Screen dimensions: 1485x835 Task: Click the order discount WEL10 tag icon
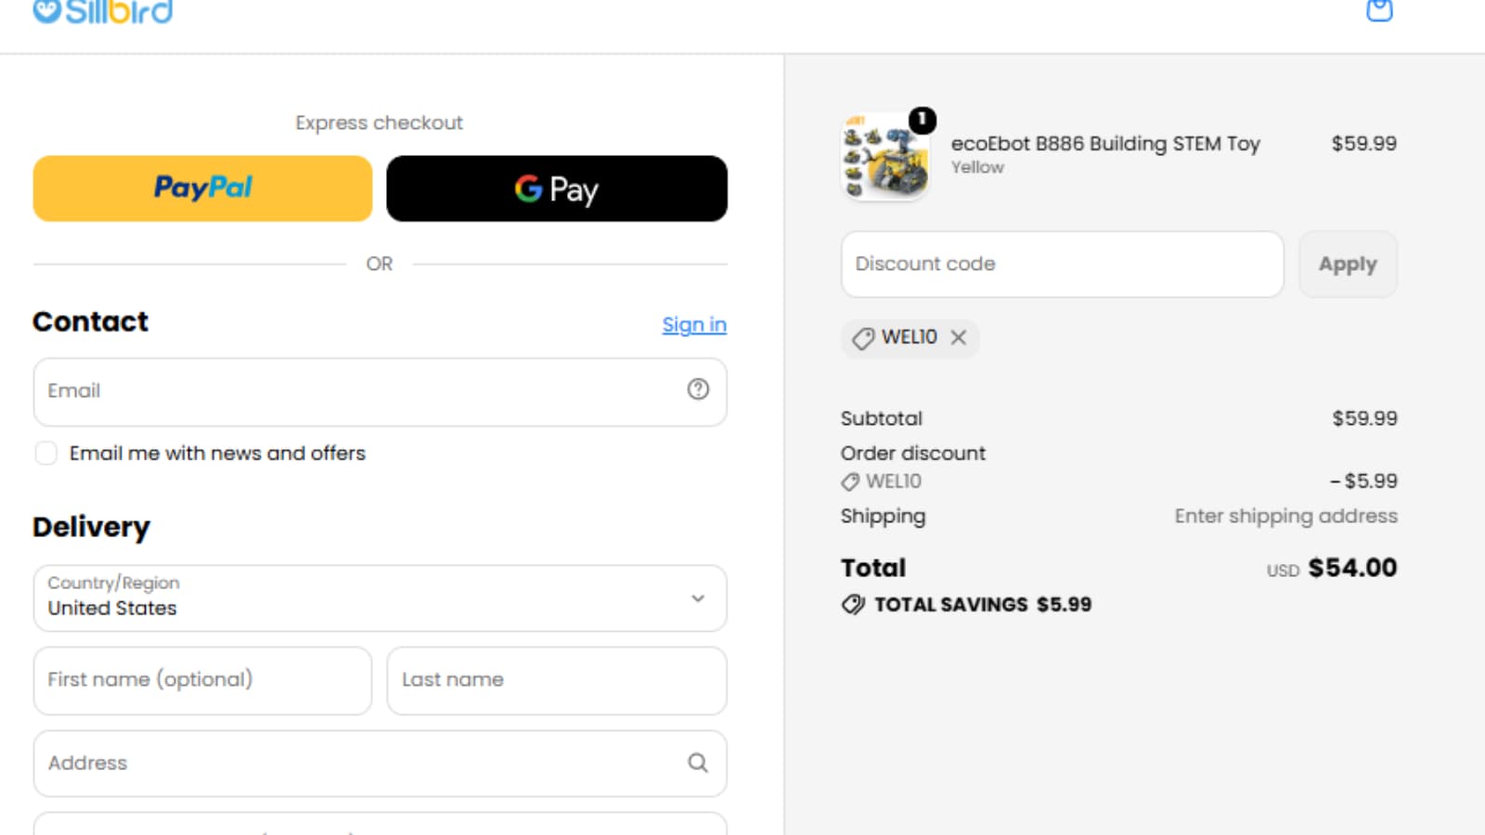point(850,482)
